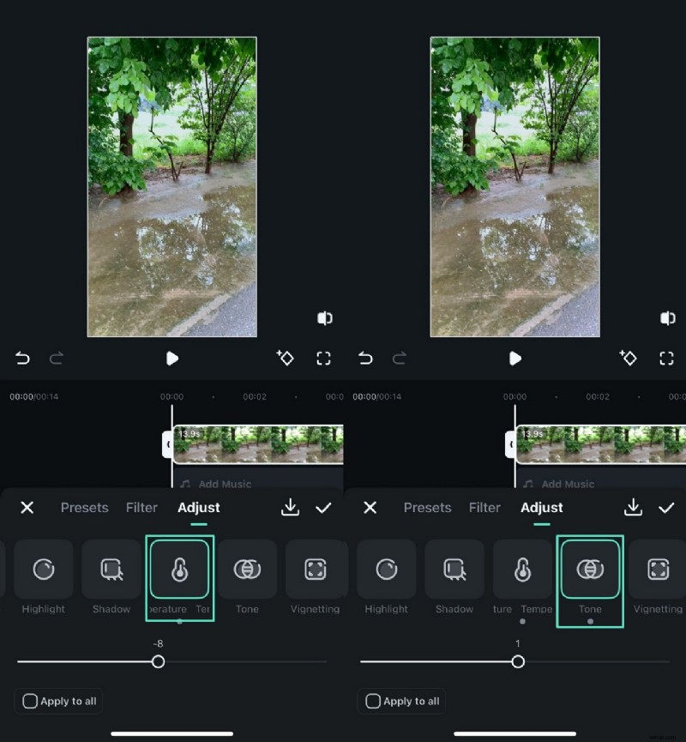Open the Temperature adjustment

tap(178, 570)
